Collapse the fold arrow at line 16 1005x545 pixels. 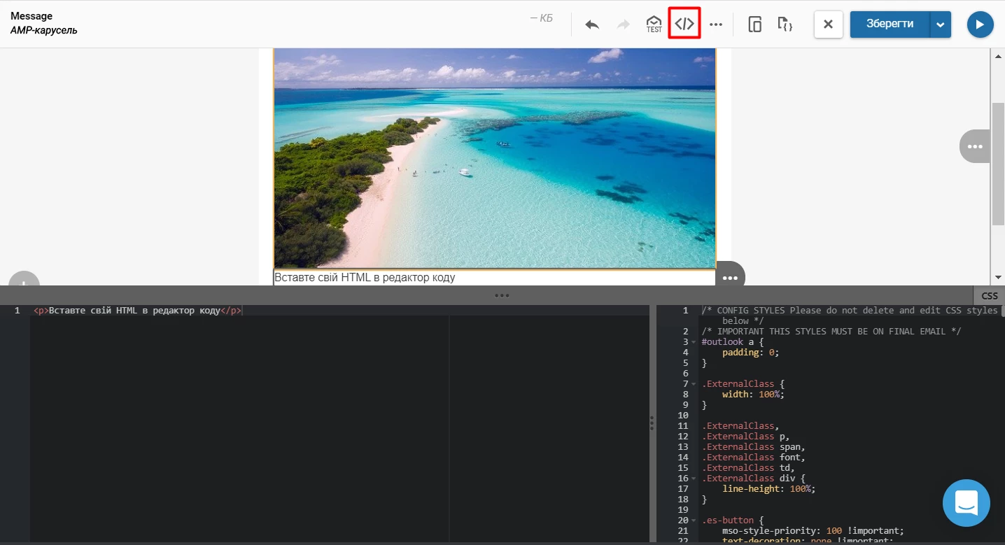(x=694, y=479)
